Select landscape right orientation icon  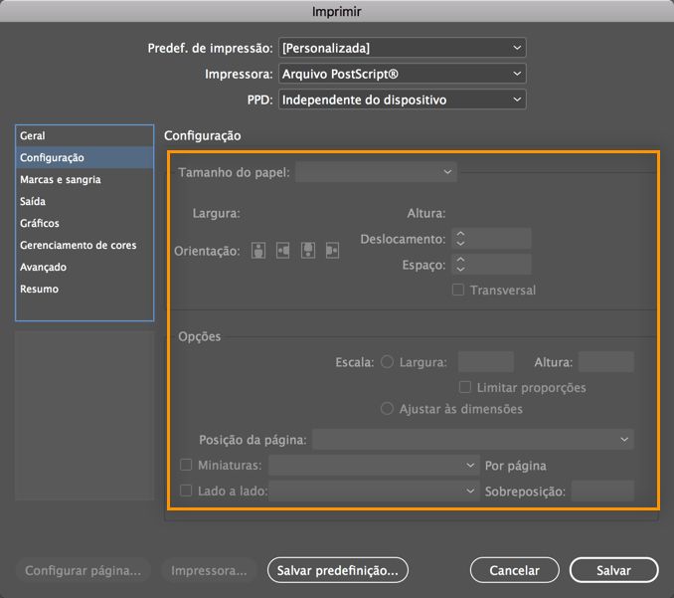pyautogui.click(x=332, y=251)
